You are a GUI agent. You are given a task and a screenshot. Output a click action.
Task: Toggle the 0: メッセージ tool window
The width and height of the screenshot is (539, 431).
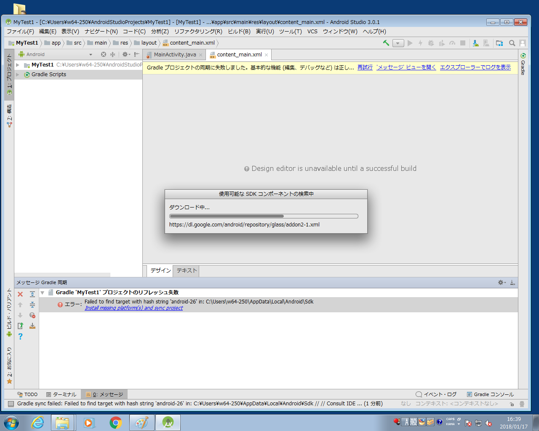[x=104, y=394]
